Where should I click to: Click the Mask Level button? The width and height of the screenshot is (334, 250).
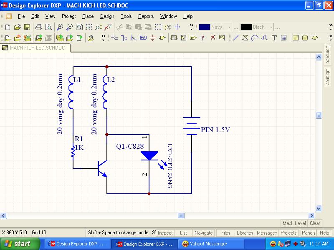[294, 223]
